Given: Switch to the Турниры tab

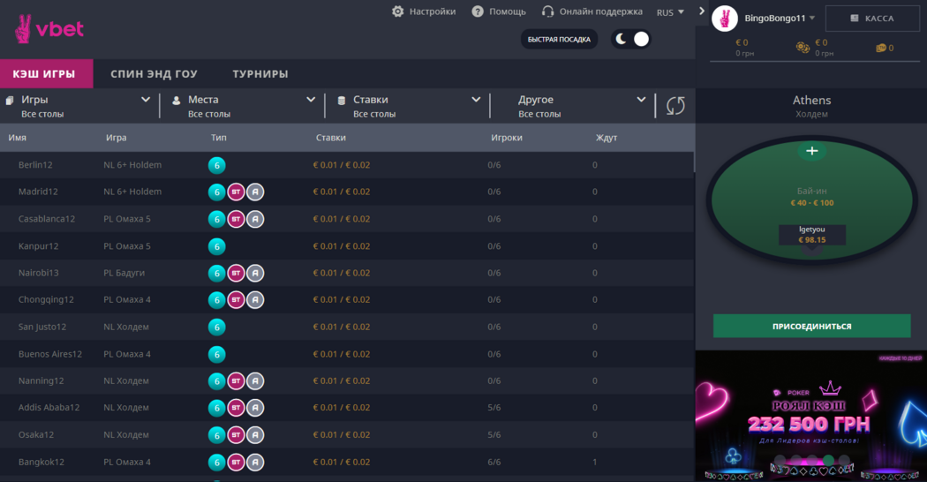Looking at the screenshot, I should coord(260,74).
